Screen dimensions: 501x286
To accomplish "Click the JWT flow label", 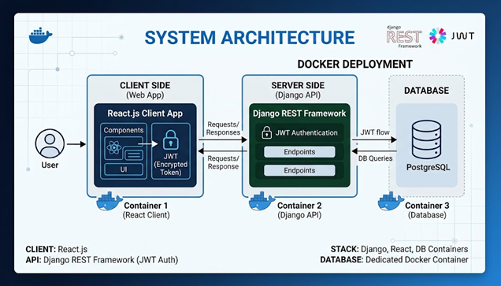I will [x=375, y=132].
